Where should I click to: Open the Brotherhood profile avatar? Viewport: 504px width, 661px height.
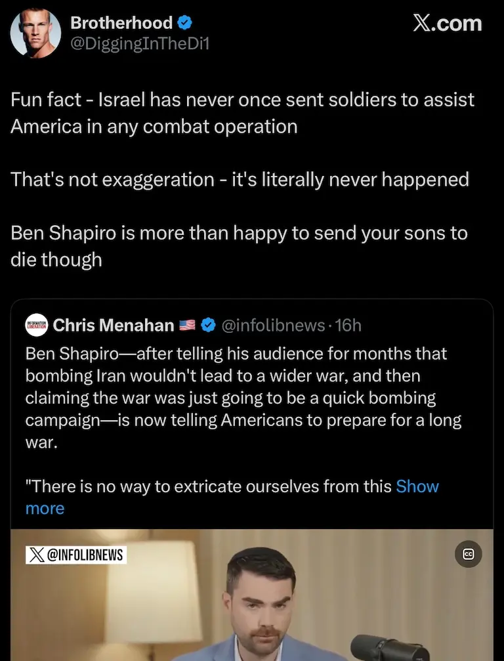pos(35,33)
